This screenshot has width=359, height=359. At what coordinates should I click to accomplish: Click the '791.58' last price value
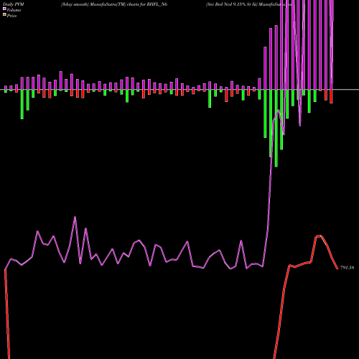click(x=347, y=268)
